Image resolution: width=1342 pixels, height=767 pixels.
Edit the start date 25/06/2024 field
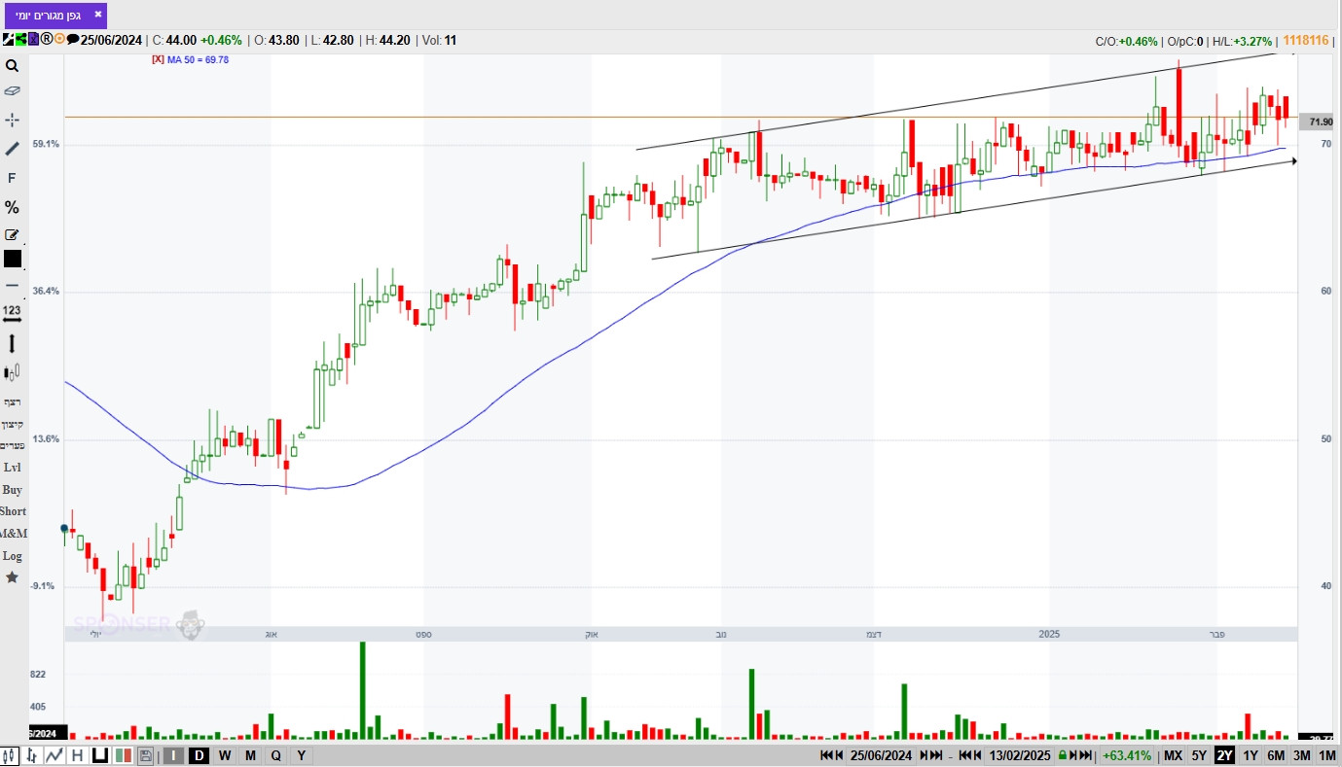pyautogui.click(x=881, y=755)
